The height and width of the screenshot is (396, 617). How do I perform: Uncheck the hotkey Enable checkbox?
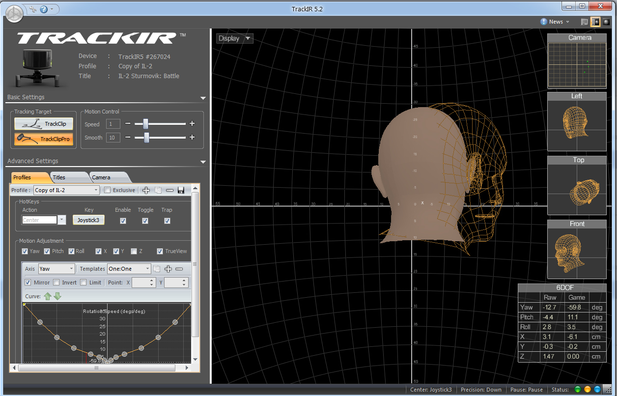tap(123, 221)
